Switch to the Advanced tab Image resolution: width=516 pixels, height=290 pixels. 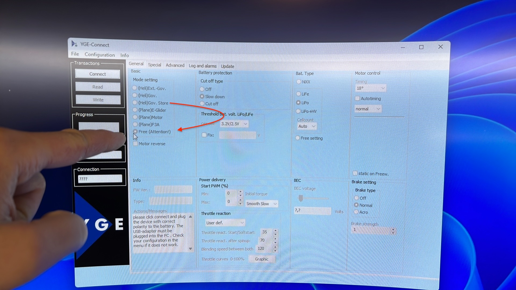pyautogui.click(x=175, y=65)
